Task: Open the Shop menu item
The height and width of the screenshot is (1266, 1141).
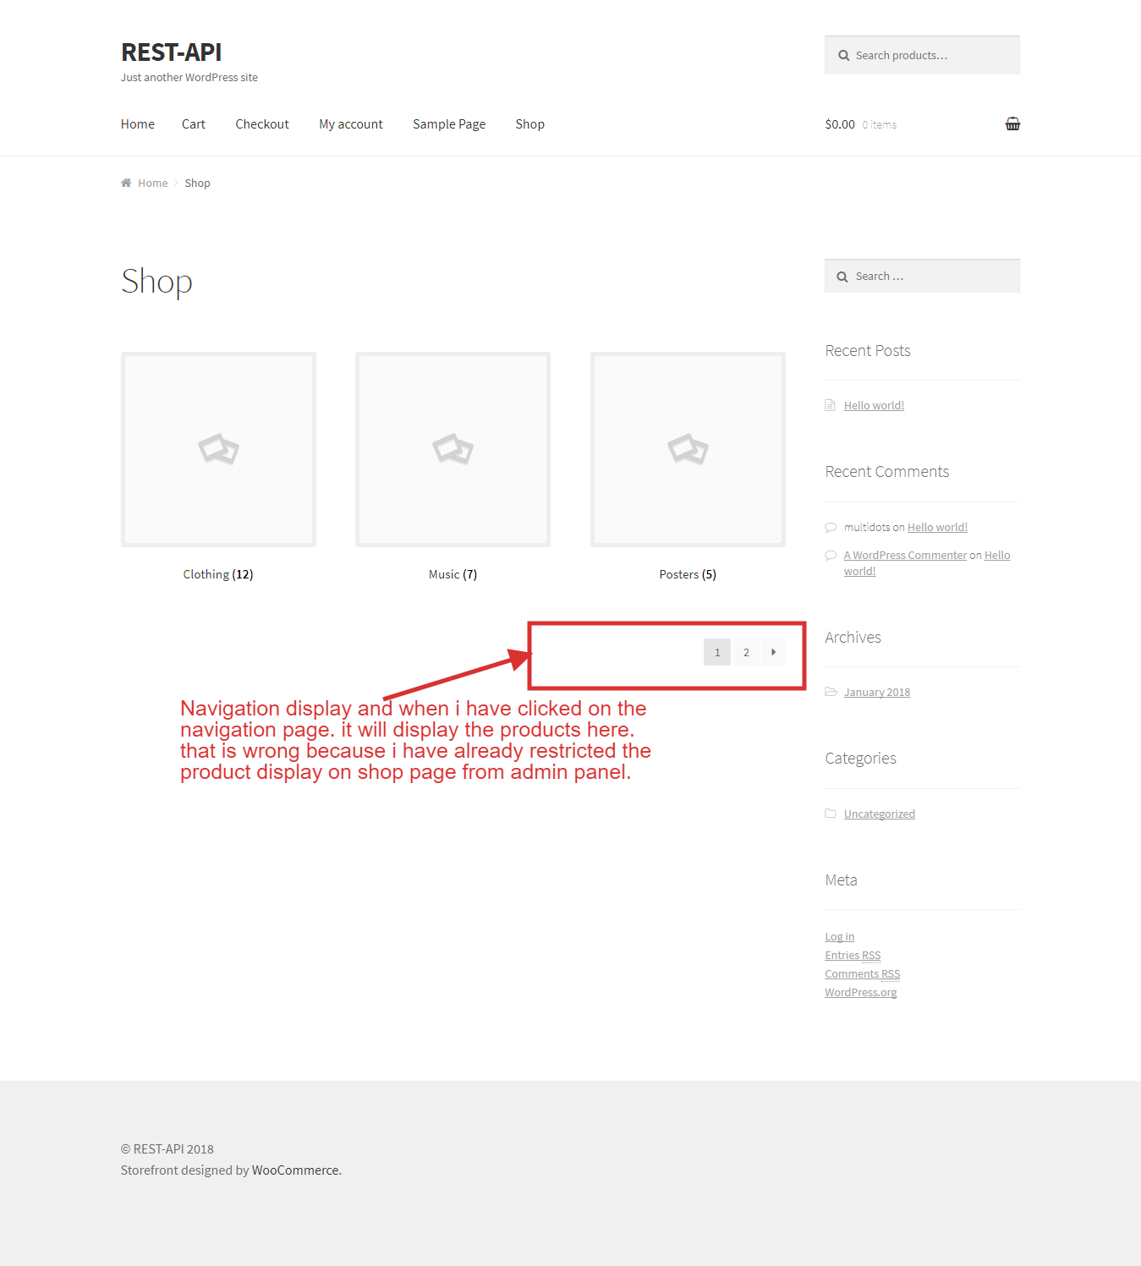Action: point(530,124)
